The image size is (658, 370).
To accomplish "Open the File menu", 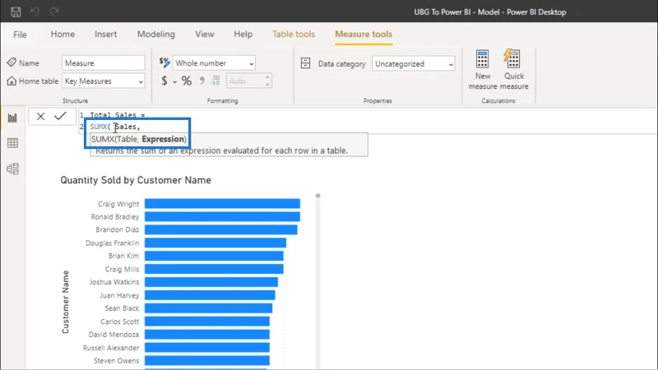I will 20,35.
